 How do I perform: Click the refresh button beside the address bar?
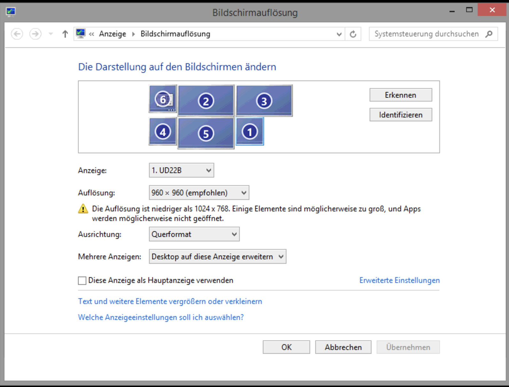click(x=353, y=34)
